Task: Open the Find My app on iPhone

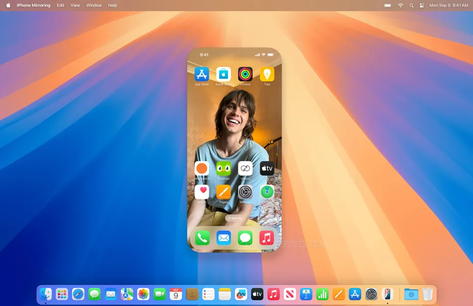Action: point(267,192)
